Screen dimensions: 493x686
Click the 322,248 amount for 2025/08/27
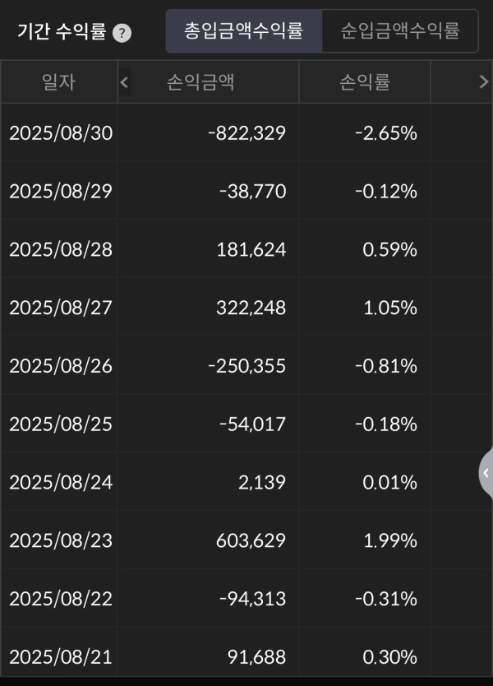pyautogui.click(x=251, y=308)
